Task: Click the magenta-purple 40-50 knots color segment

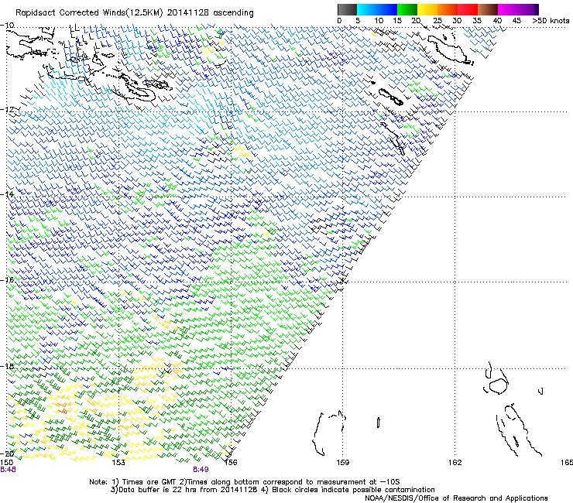Action: [x=518, y=9]
